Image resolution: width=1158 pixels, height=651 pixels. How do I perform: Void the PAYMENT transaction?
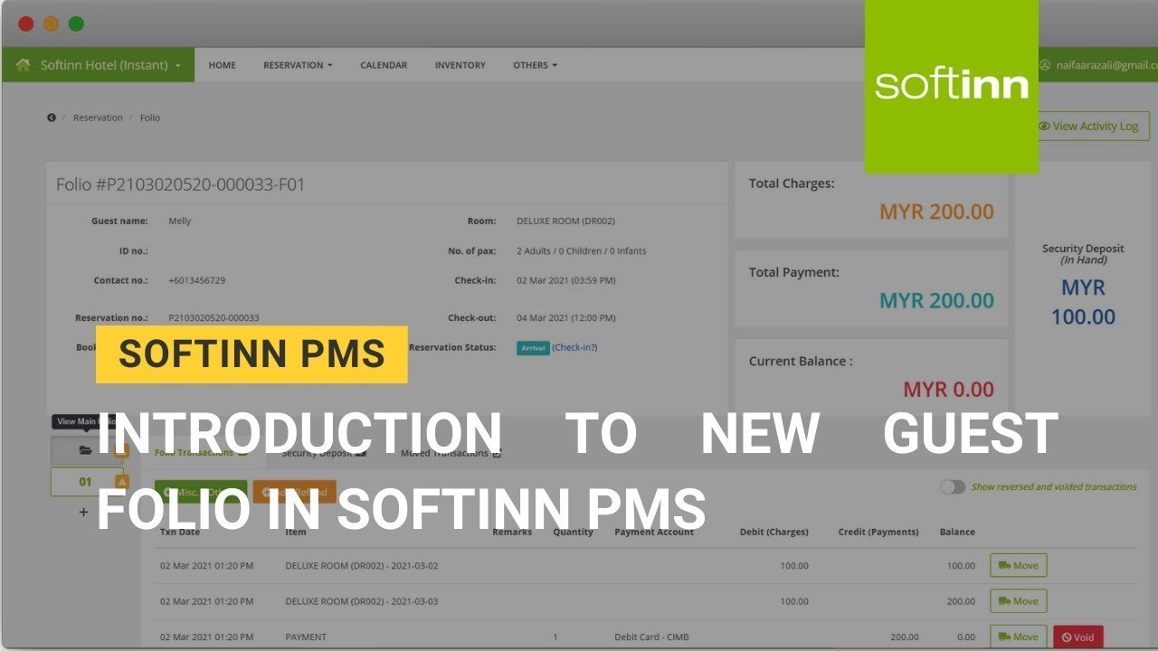coord(1077,637)
